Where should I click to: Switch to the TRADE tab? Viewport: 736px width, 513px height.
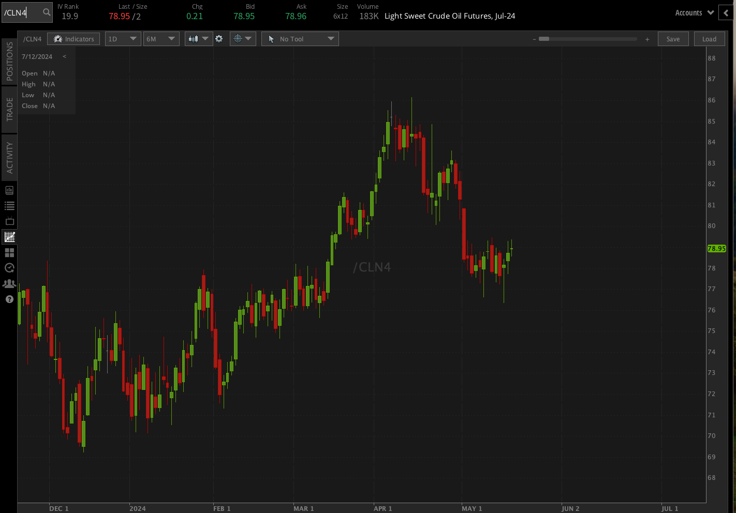pyautogui.click(x=9, y=110)
